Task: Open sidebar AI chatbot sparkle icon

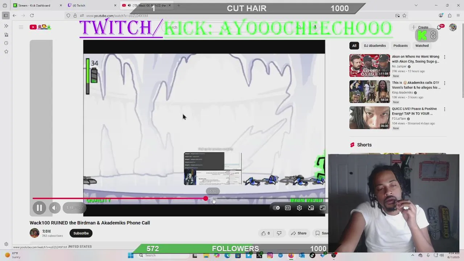Action: pos(6,26)
